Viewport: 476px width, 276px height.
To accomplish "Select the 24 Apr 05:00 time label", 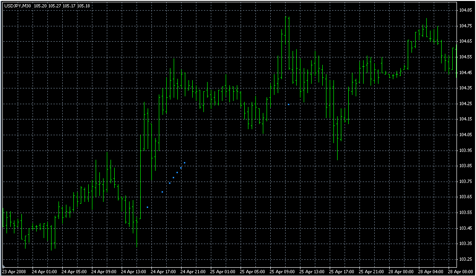I will (x=73, y=271).
